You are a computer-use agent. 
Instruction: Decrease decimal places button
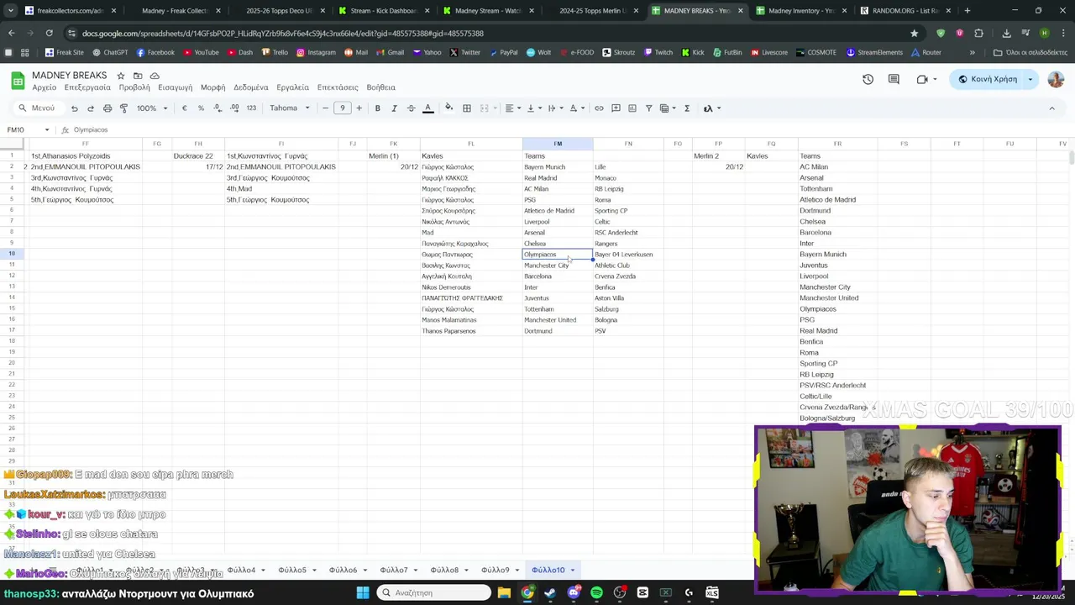point(218,108)
